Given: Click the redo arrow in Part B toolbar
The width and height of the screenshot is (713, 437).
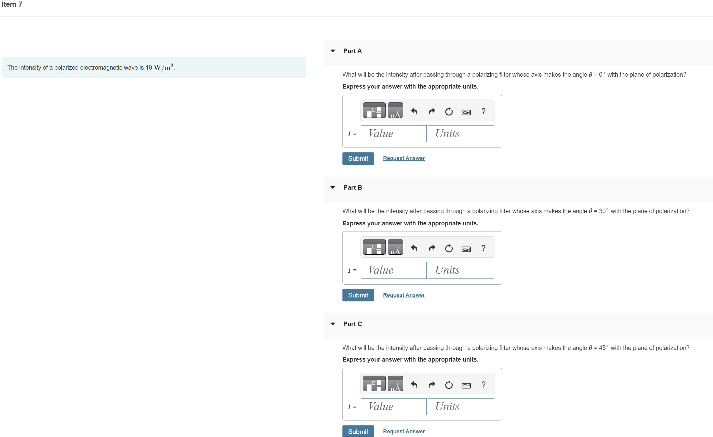Looking at the screenshot, I should point(432,248).
